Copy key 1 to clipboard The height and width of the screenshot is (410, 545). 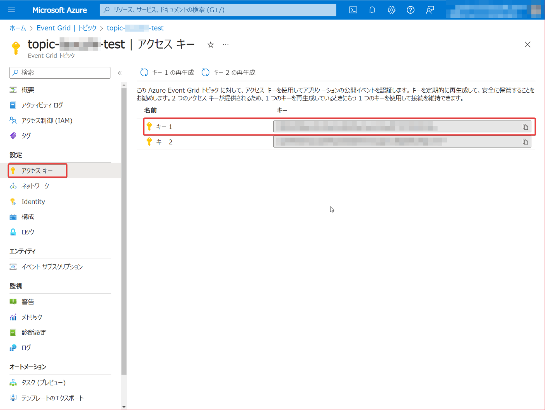tap(525, 127)
